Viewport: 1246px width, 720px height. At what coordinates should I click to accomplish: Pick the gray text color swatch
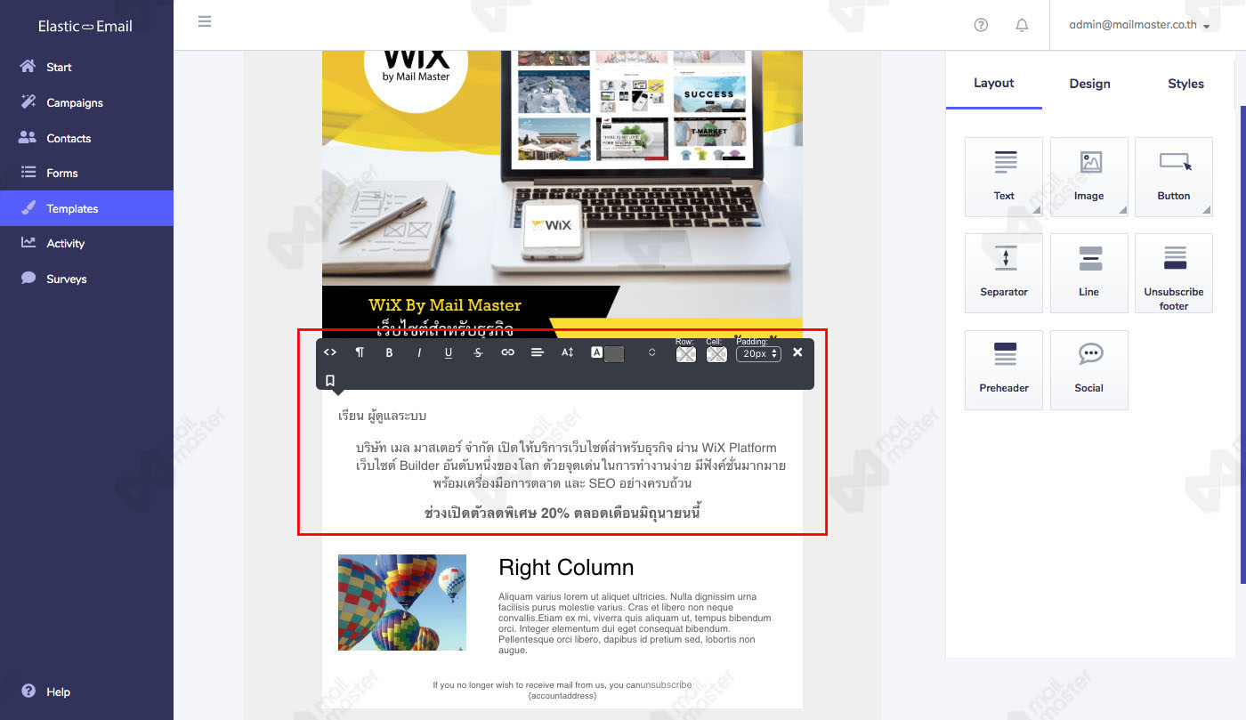click(614, 353)
